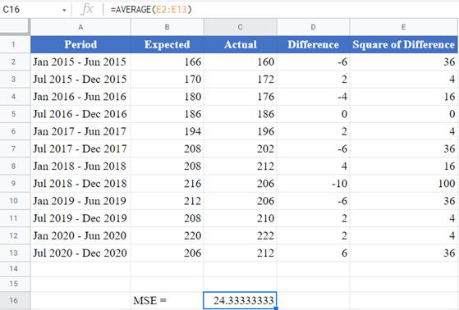459x310 pixels.
Task: Click Difference value -4
Action: coord(313,97)
